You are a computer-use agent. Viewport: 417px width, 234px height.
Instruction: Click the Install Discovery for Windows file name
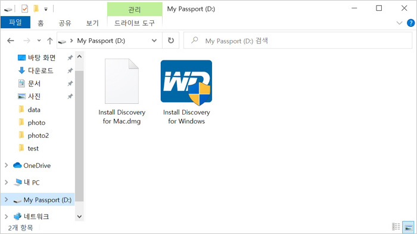[x=186, y=117]
